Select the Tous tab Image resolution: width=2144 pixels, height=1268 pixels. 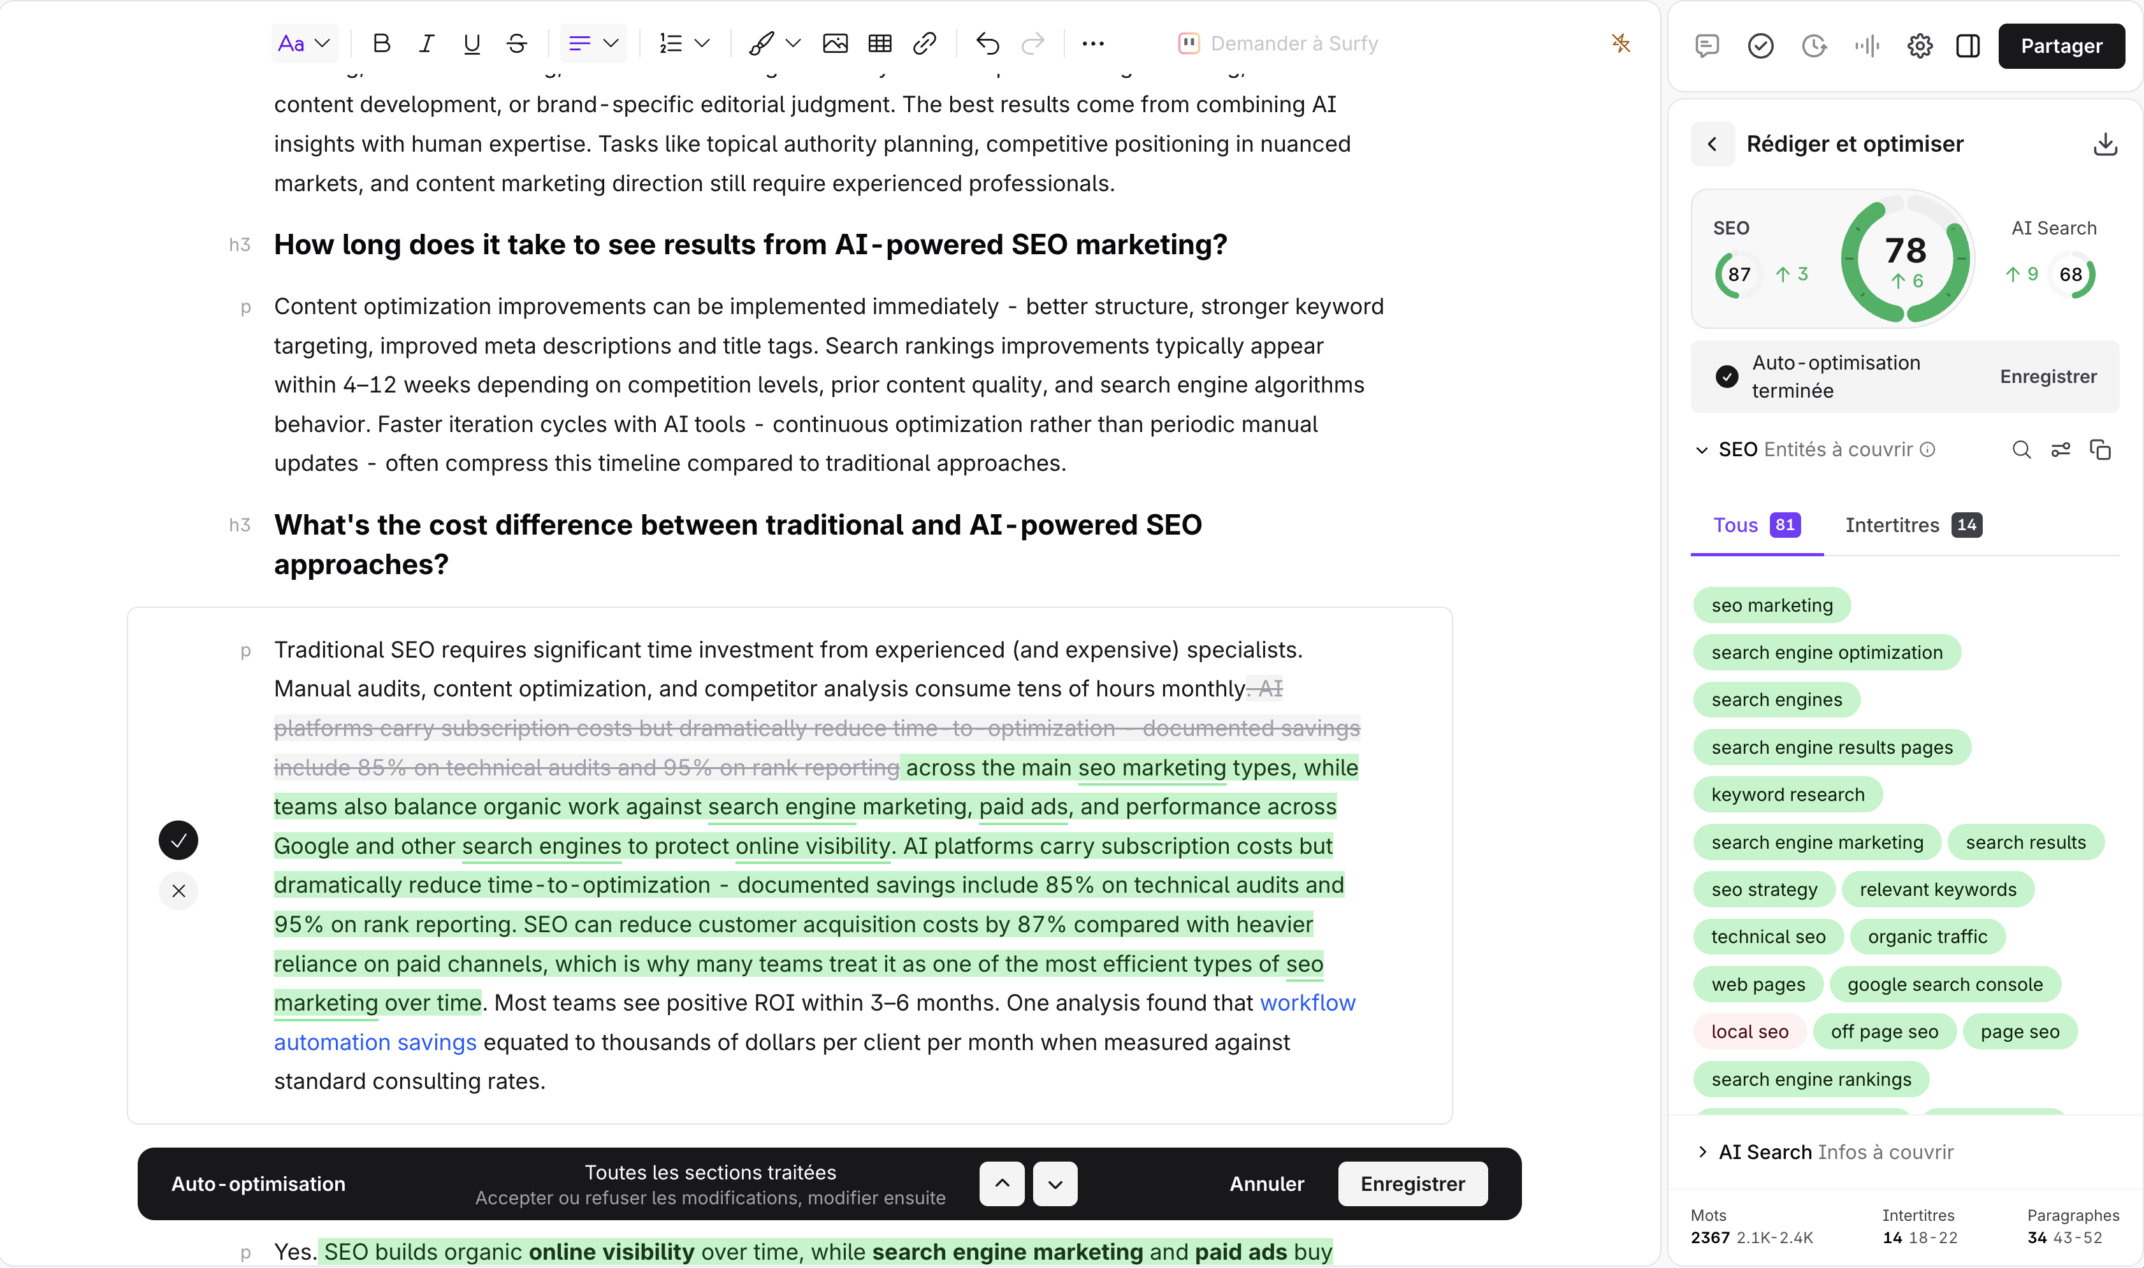coord(1756,524)
